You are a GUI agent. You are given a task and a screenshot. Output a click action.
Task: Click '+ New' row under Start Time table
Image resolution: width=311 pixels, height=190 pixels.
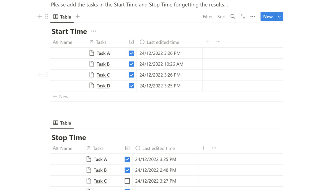point(61,97)
